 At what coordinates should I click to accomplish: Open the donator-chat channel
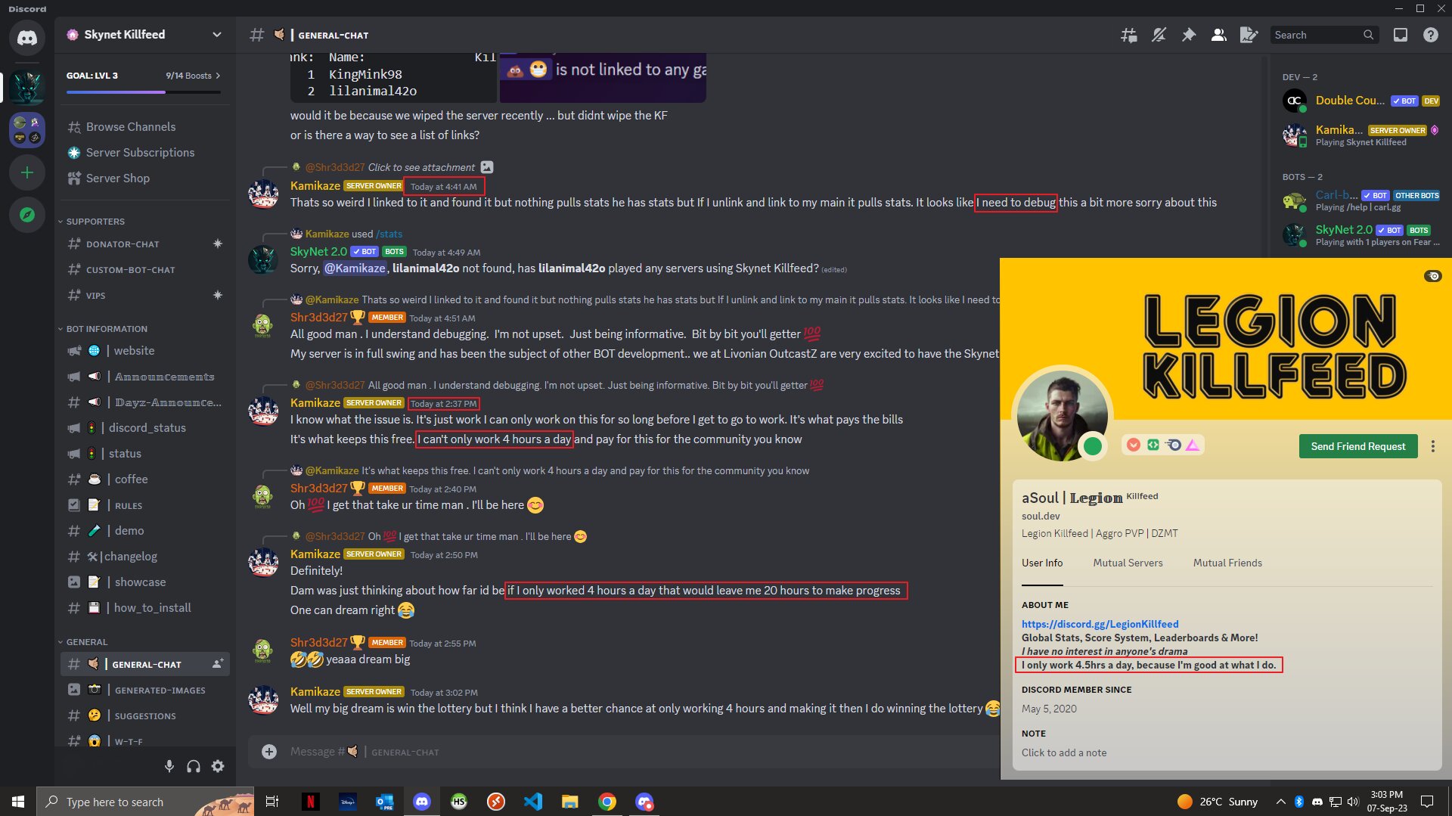(x=144, y=244)
